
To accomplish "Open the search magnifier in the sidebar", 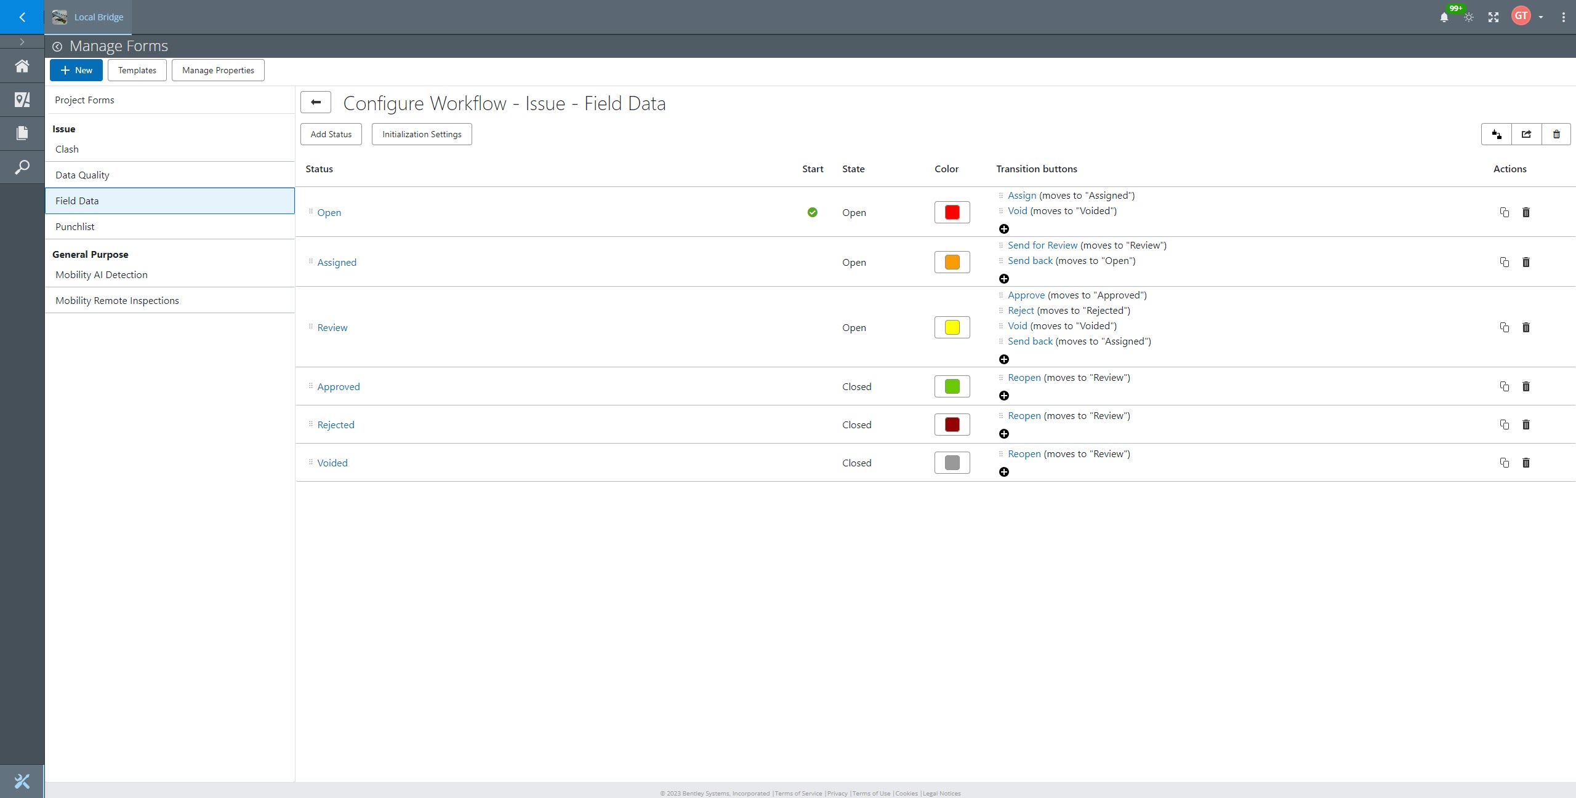I will click(x=22, y=167).
